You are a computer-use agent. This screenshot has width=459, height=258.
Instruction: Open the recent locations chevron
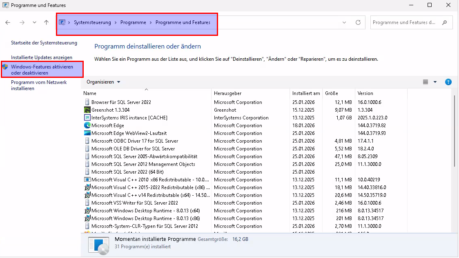coord(34,22)
